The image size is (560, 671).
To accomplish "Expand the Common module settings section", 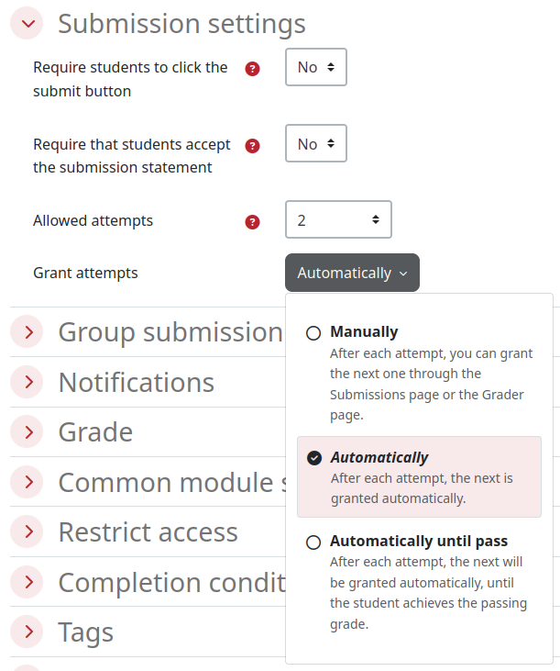I will point(28,482).
